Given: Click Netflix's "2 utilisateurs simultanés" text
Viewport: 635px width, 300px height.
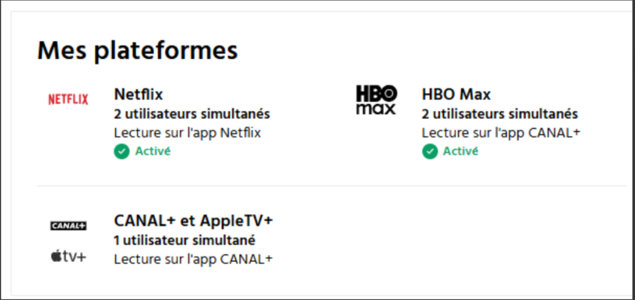Looking at the screenshot, I should 191,114.
